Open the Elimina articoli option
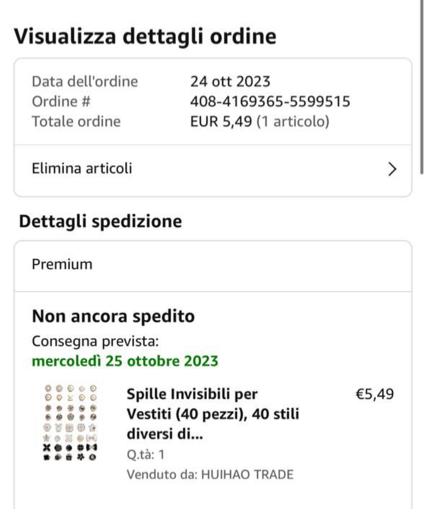The image size is (426, 509). click(x=82, y=169)
